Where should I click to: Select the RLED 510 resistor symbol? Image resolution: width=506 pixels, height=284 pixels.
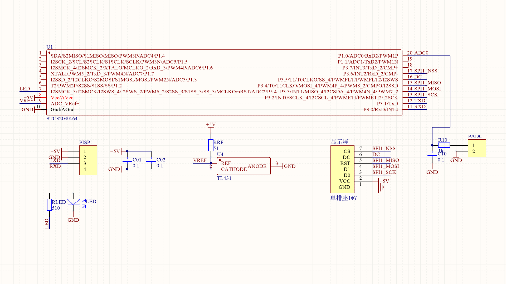(x=49, y=205)
